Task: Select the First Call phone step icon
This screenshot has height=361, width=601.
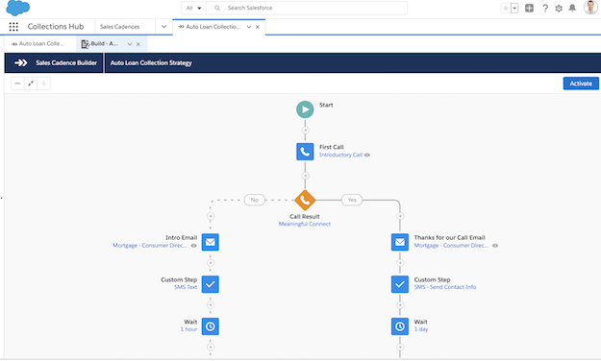Action: (x=305, y=152)
